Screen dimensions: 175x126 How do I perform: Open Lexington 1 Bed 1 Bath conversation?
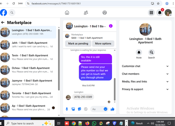click(x=28, y=32)
